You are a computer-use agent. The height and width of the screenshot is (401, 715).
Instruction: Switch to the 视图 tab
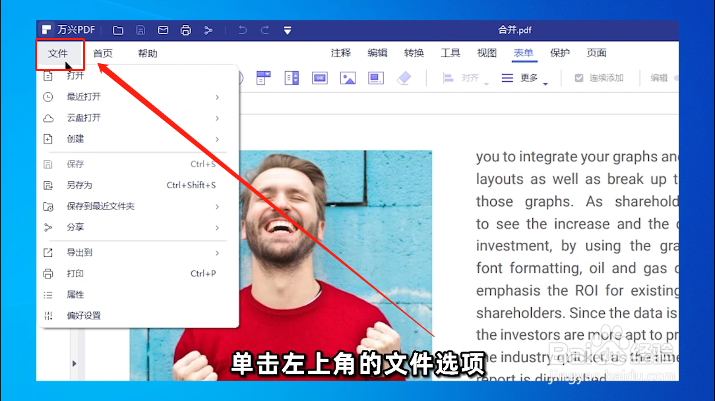487,53
